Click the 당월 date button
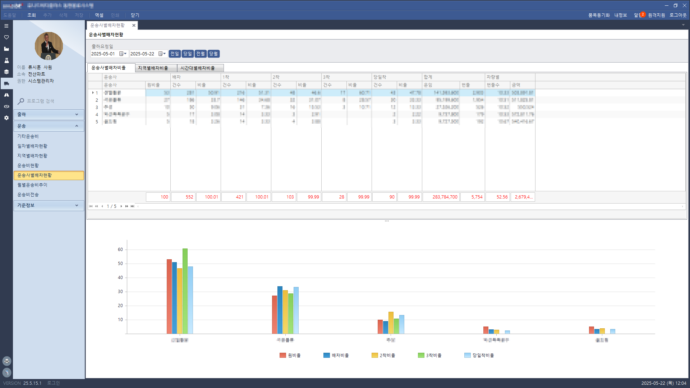This screenshot has height=388, width=690. coord(213,54)
